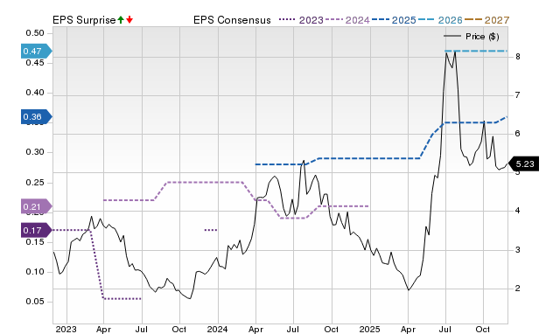Image resolution: width=560 pixels, height=334 pixels.
Task: Click the 8 price-axis label
Action: 517,57
